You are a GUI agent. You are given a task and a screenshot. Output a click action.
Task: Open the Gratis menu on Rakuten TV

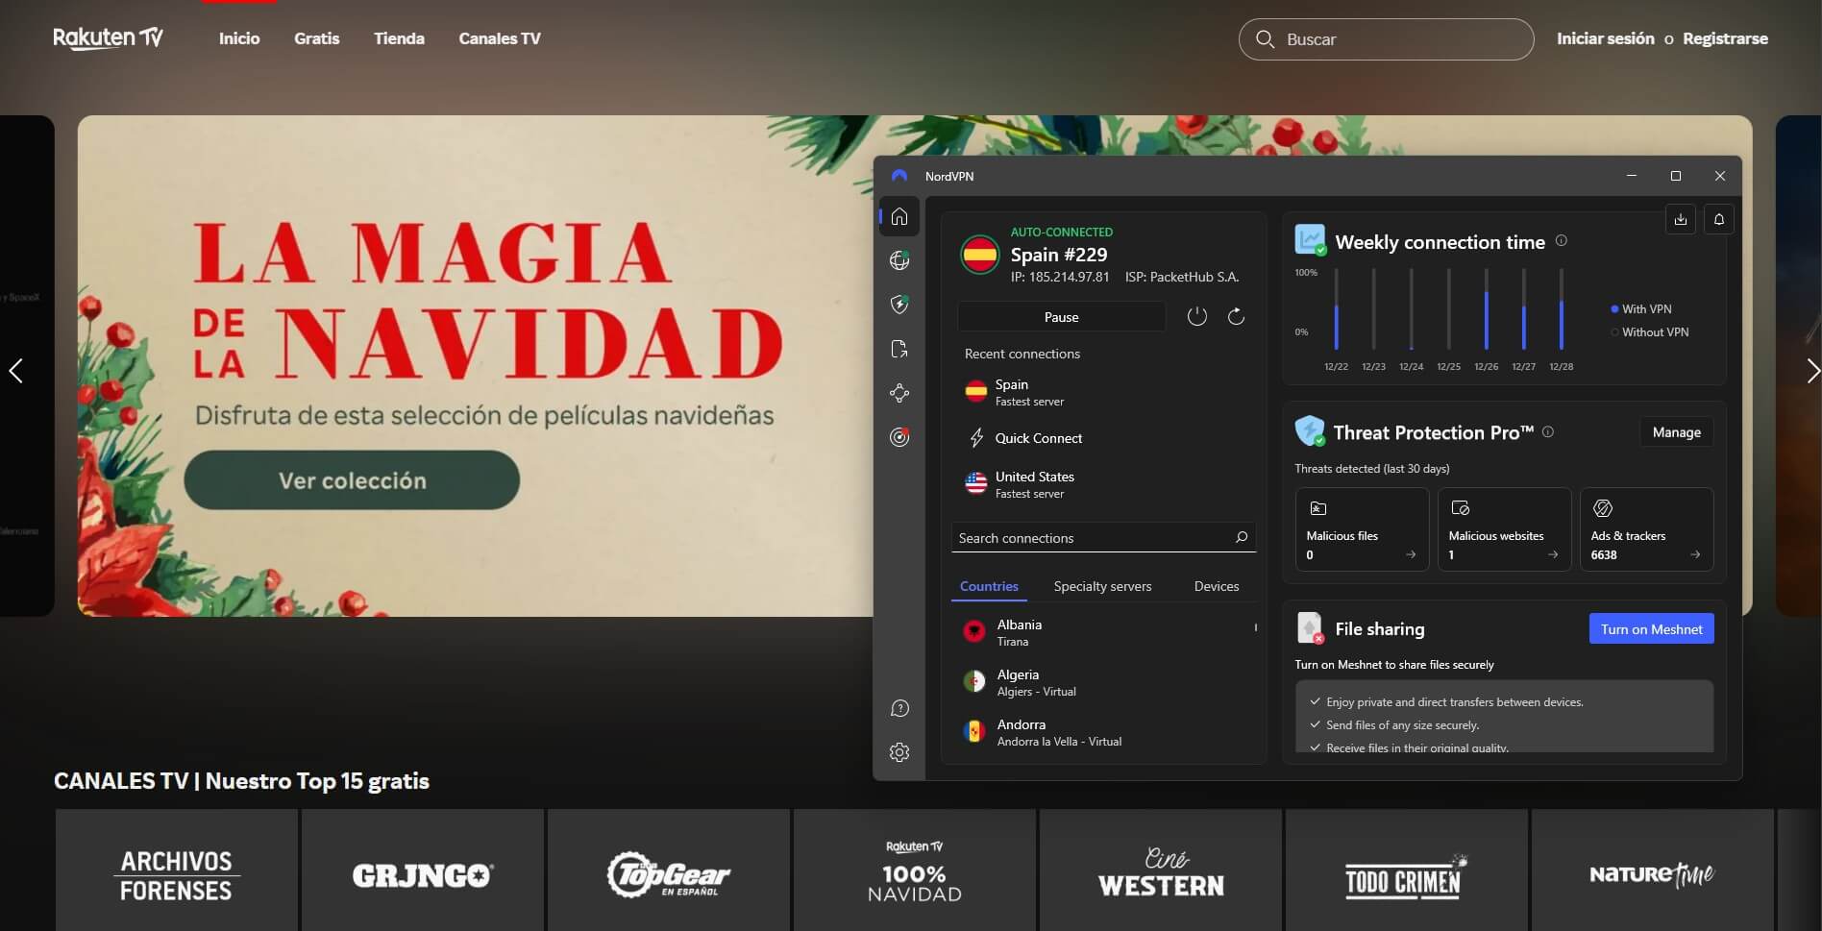[316, 38]
